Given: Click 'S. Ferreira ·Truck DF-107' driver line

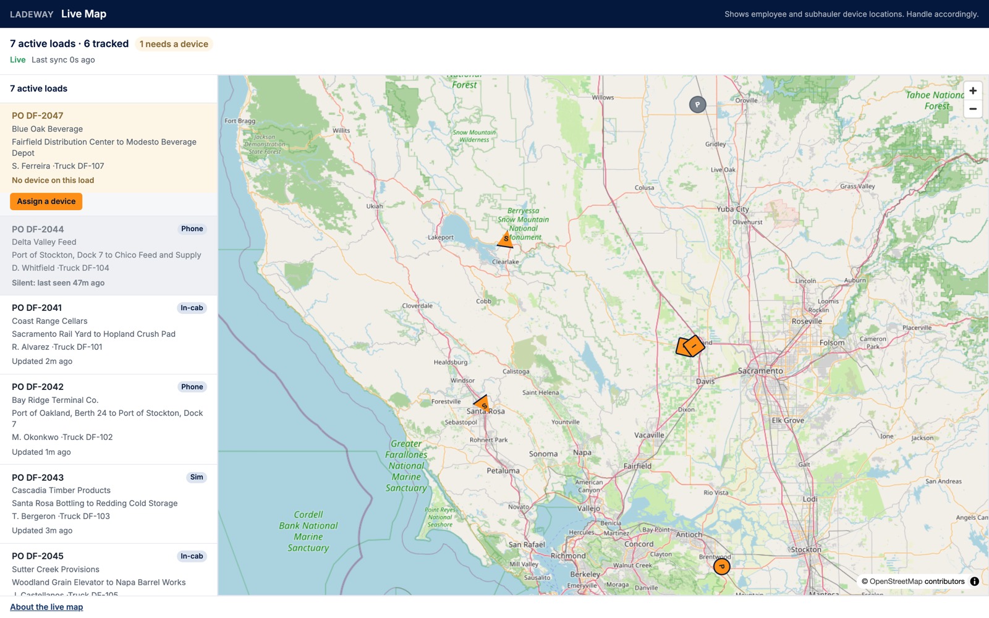Looking at the screenshot, I should [58, 166].
